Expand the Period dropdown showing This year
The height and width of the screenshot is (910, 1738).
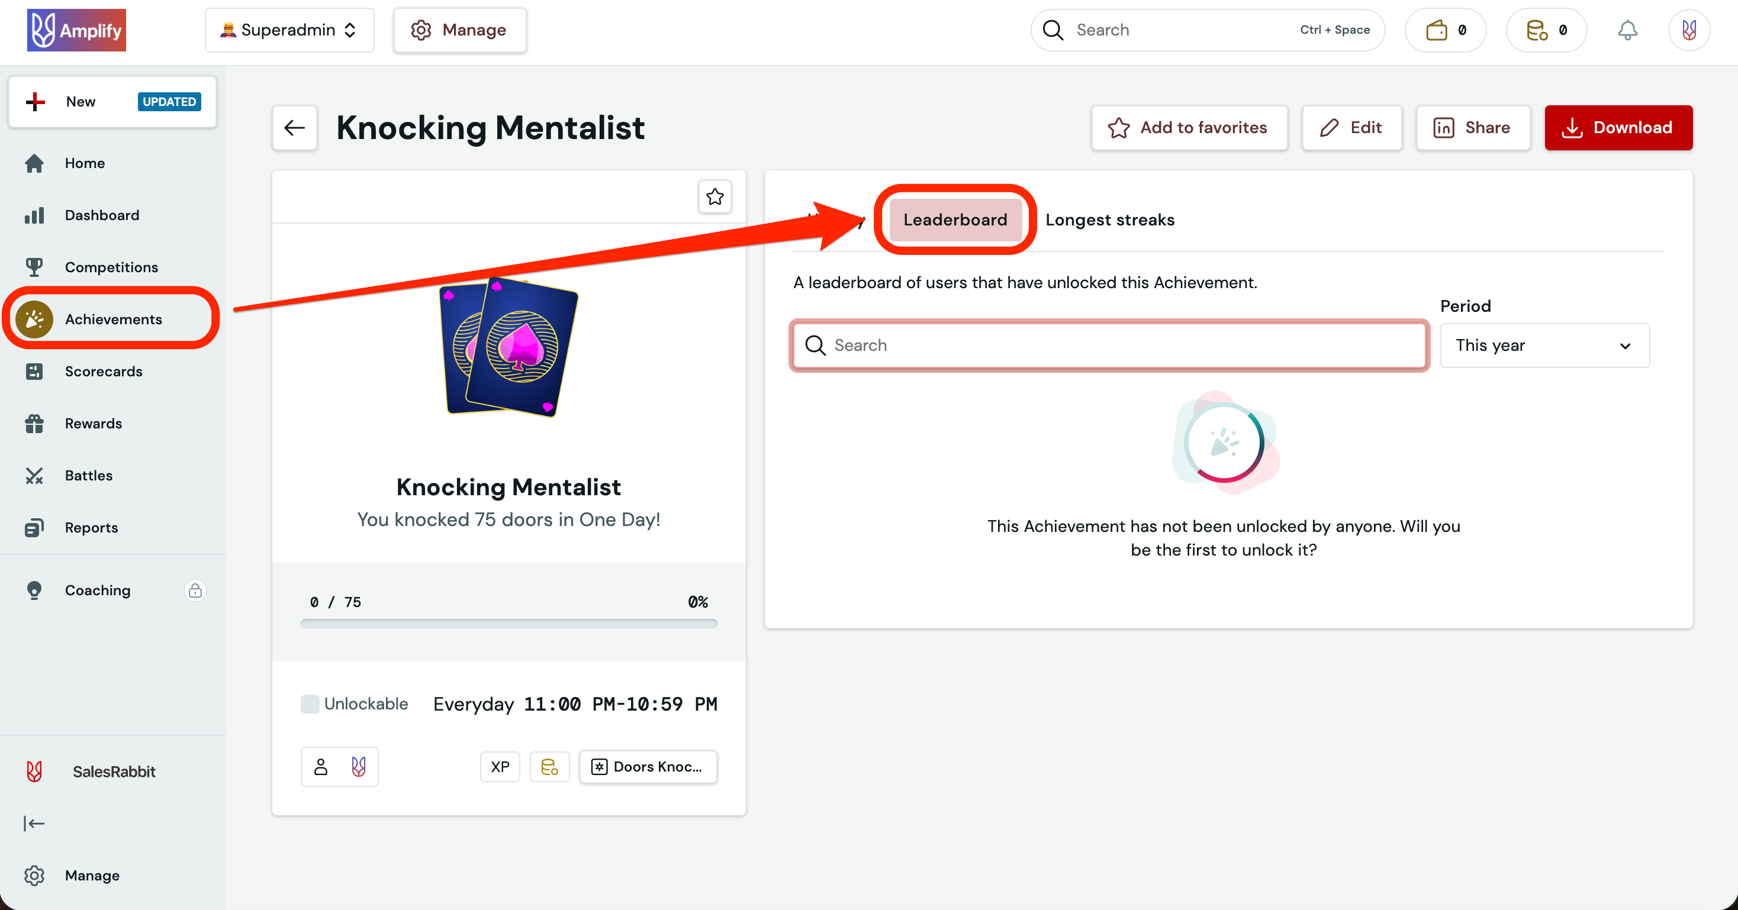point(1544,346)
